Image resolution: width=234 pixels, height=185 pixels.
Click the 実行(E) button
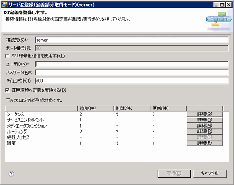174,173
